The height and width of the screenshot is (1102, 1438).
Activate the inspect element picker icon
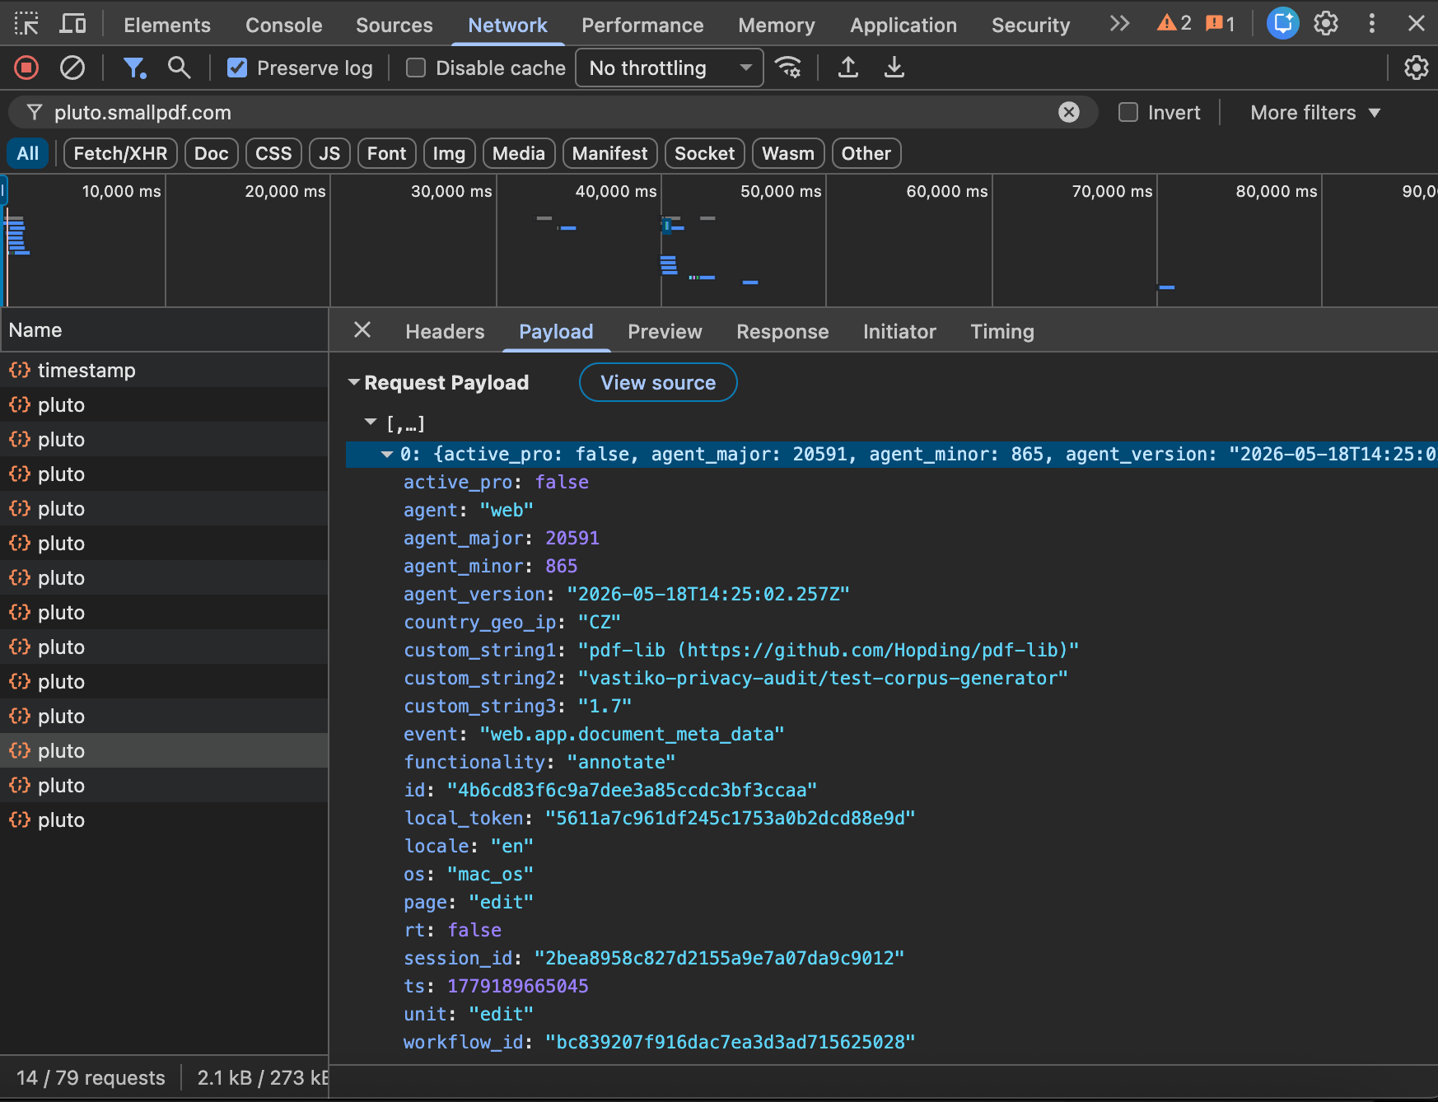[26, 24]
